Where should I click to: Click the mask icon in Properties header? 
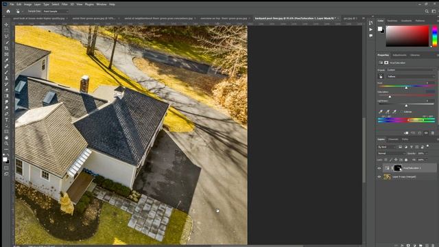click(386, 62)
